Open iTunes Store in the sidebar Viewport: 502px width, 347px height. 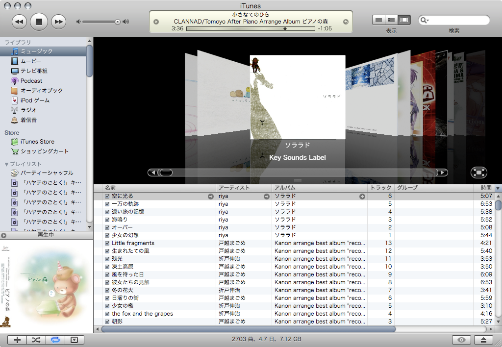coord(43,142)
